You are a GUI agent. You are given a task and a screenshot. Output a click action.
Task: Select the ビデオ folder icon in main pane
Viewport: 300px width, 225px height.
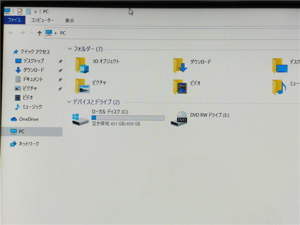(x=180, y=87)
